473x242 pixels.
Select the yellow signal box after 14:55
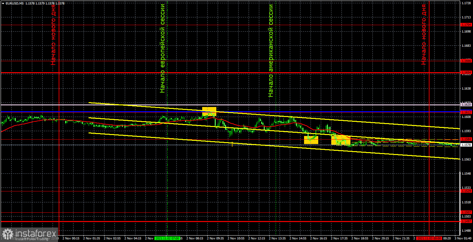[311, 140]
